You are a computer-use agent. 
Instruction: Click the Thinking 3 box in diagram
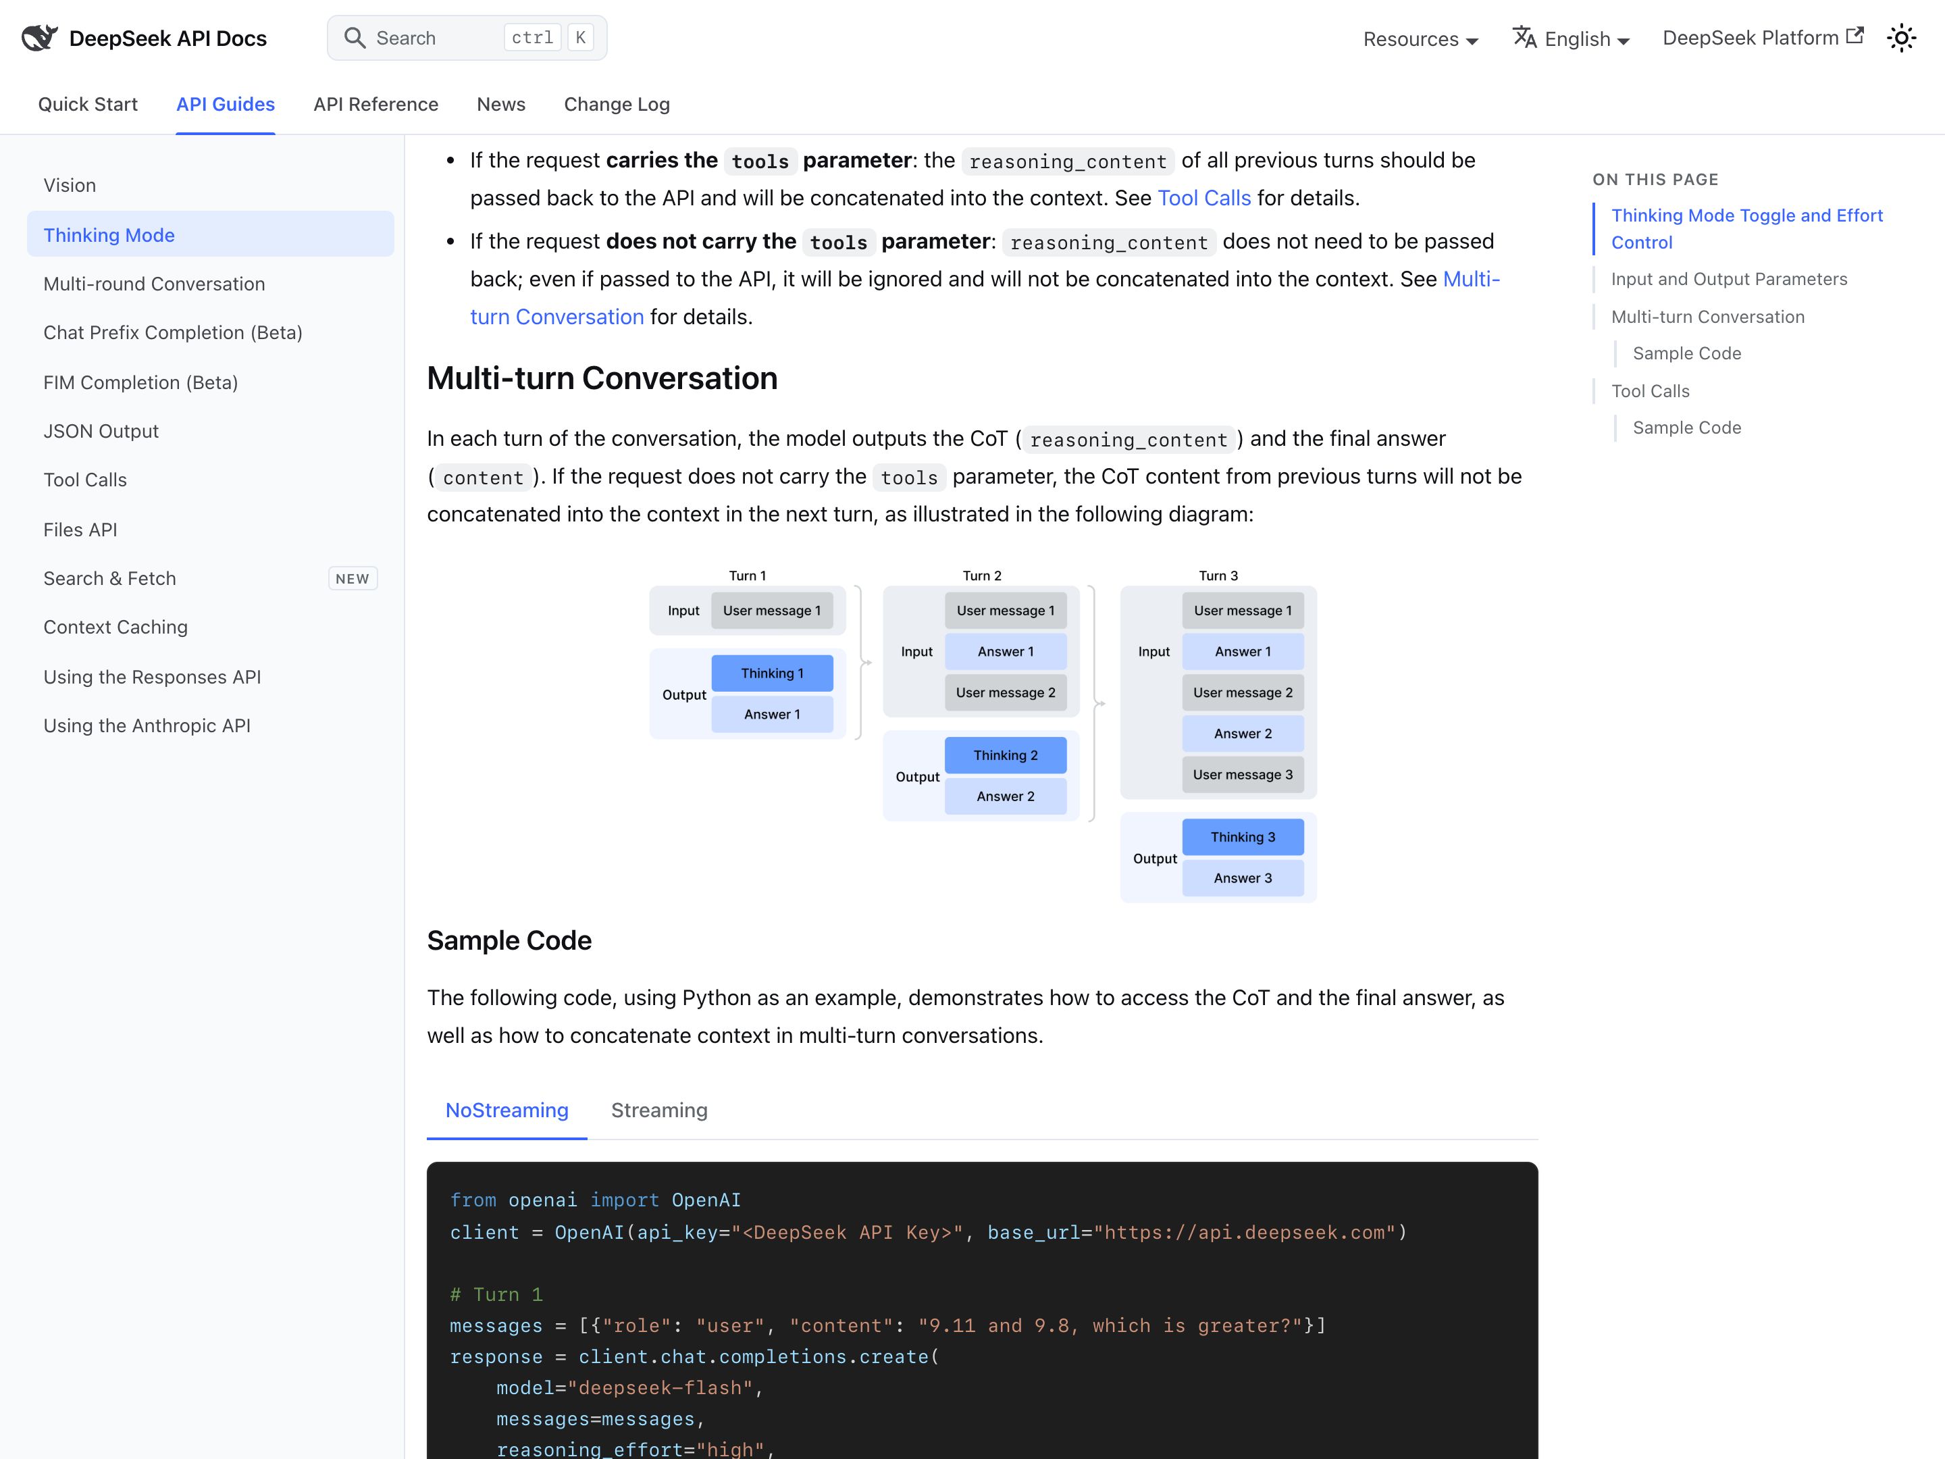pyautogui.click(x=1243, y=837)
